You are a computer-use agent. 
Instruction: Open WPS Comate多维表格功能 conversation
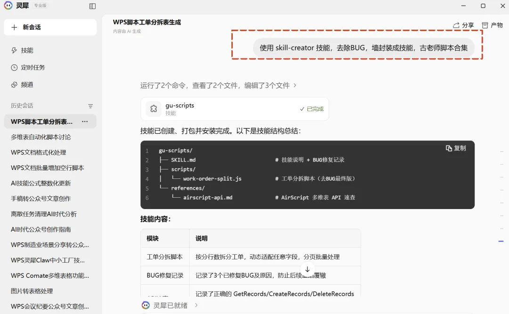click(50, 276)
